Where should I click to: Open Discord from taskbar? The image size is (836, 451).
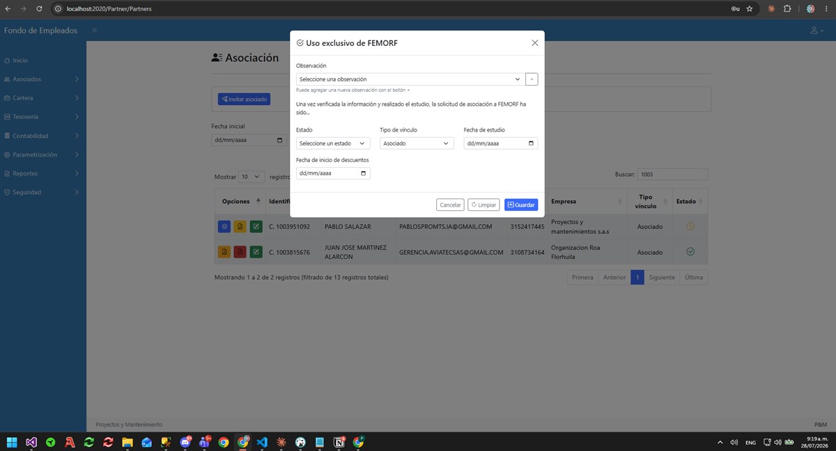[185, 442]
